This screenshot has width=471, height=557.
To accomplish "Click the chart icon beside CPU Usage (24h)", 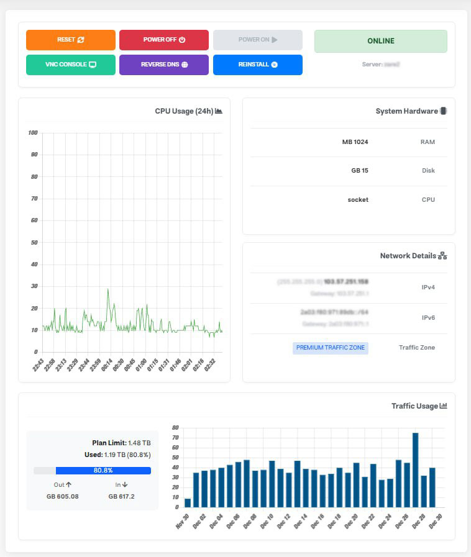I will pyautogui.click(x=219, y=111).
